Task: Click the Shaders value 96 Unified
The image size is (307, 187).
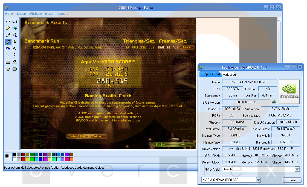Action: [237, 122]
